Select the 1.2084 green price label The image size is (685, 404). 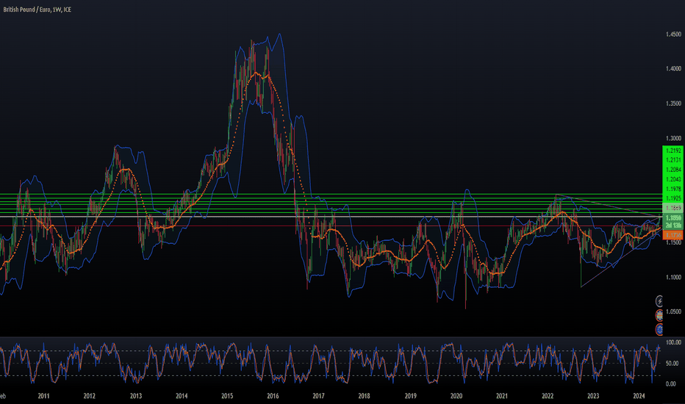pyautogui.click(x=673, y=170)
